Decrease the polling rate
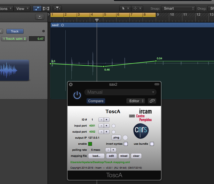The image size is (214, 184). [108, 150]
